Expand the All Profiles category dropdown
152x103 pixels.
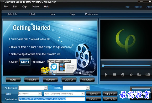40,94
